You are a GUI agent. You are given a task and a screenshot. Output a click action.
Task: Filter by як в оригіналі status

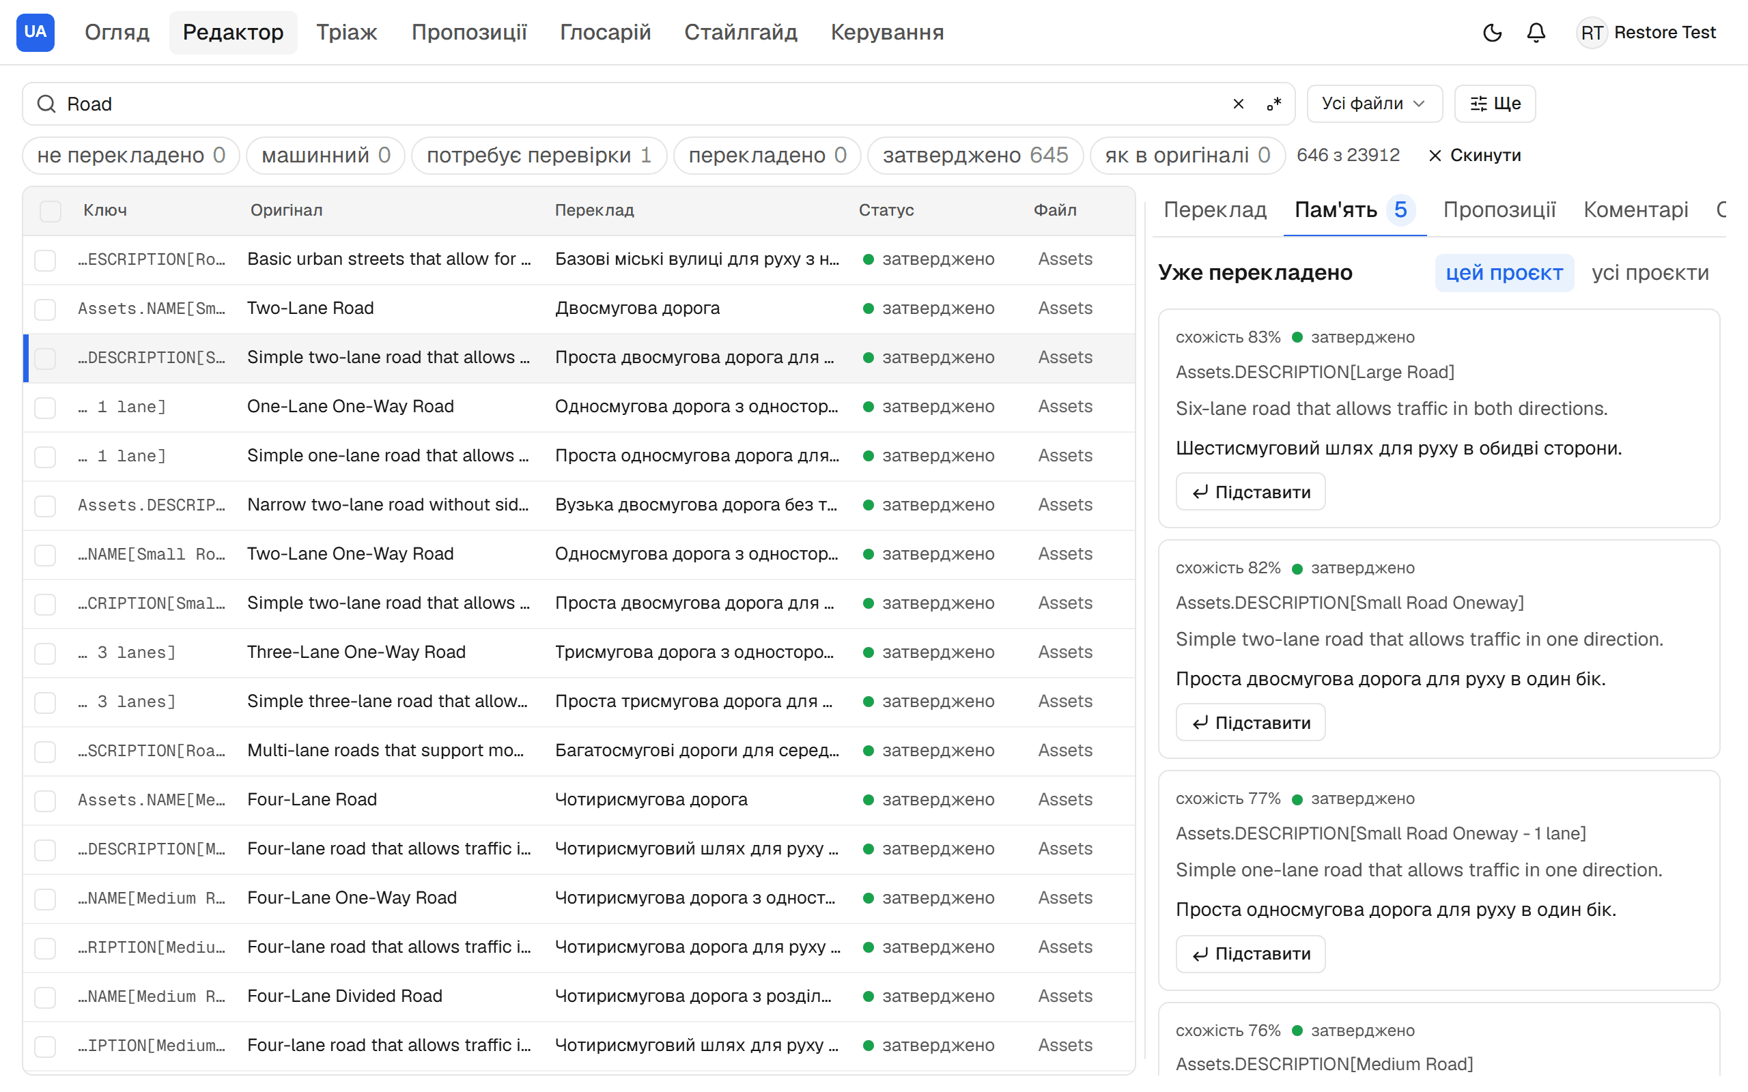[x=1187, y=156]
